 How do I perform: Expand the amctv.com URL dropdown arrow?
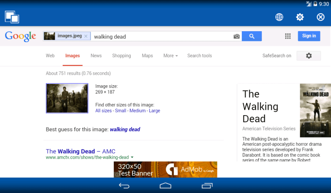point(132,157)
